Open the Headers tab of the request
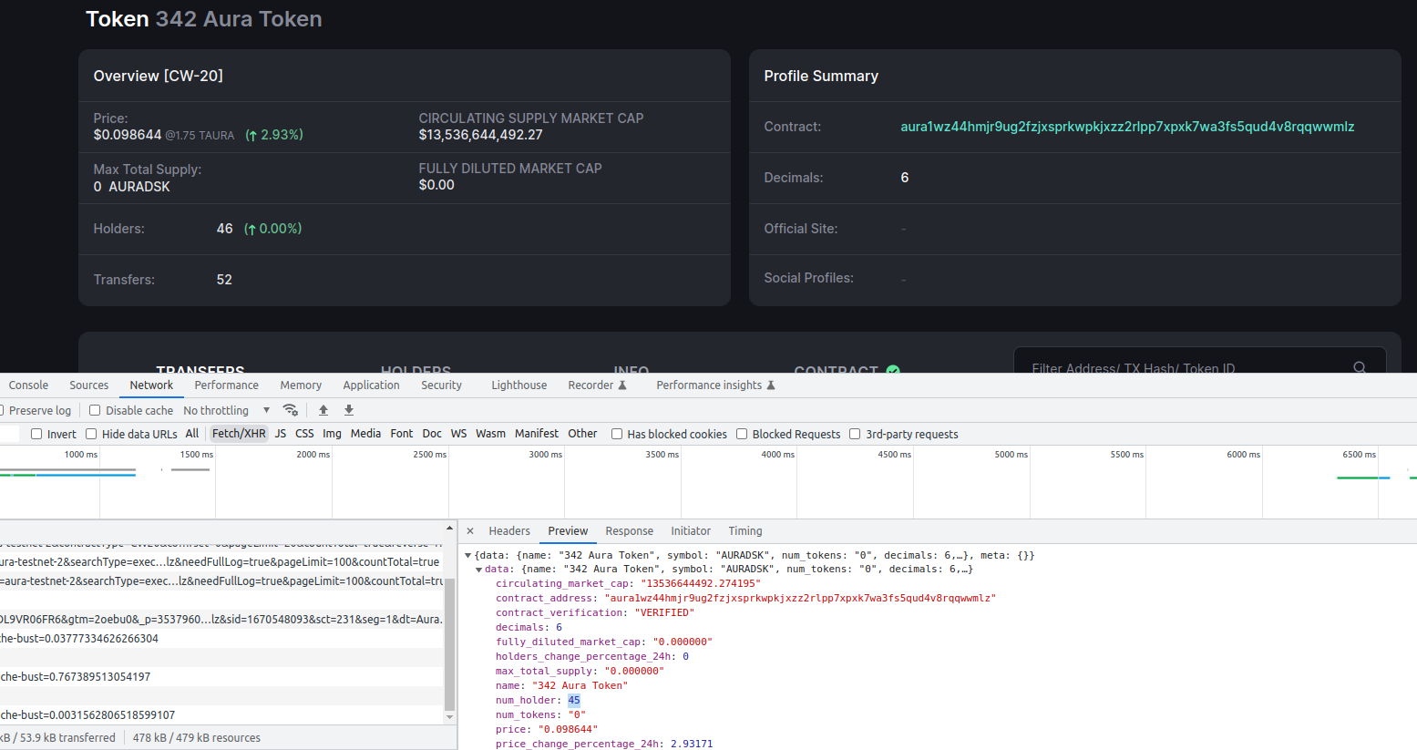Viewport: 1417px width, 750px height. [x=509, y=531]
